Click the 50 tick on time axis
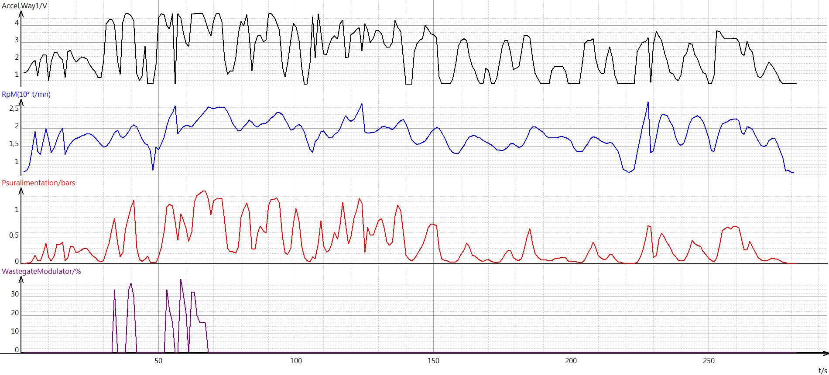This screenshot has height=375, width=829. (158, 361)
